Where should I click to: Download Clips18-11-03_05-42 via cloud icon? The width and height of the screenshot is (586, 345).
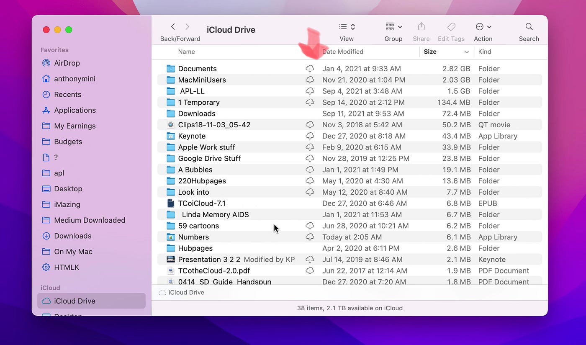coord(310,125)
